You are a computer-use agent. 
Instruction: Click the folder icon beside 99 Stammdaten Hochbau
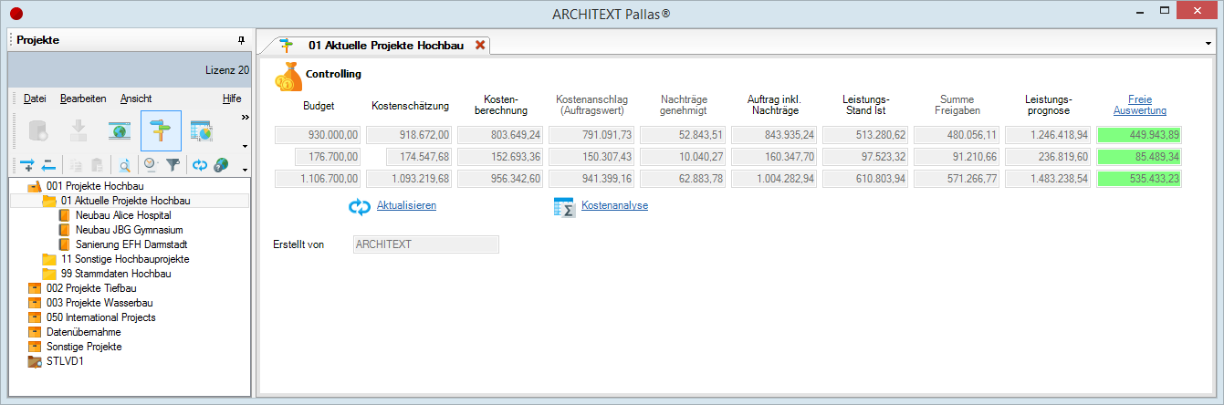[x=49, y=274]
